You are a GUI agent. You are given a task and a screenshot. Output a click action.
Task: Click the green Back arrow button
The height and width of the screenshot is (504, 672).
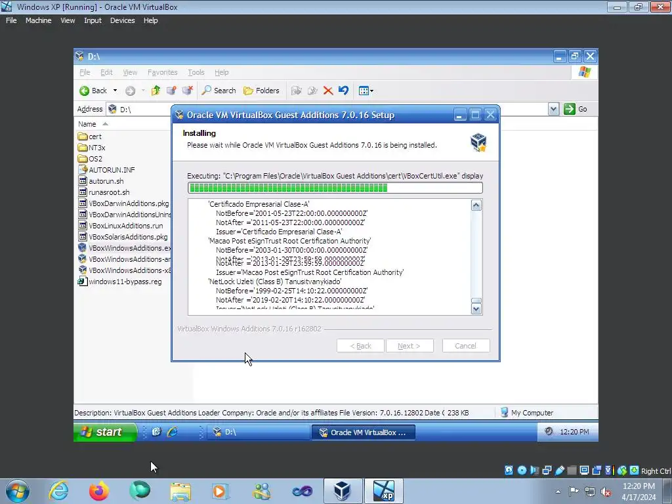click(x=93, y=91)
